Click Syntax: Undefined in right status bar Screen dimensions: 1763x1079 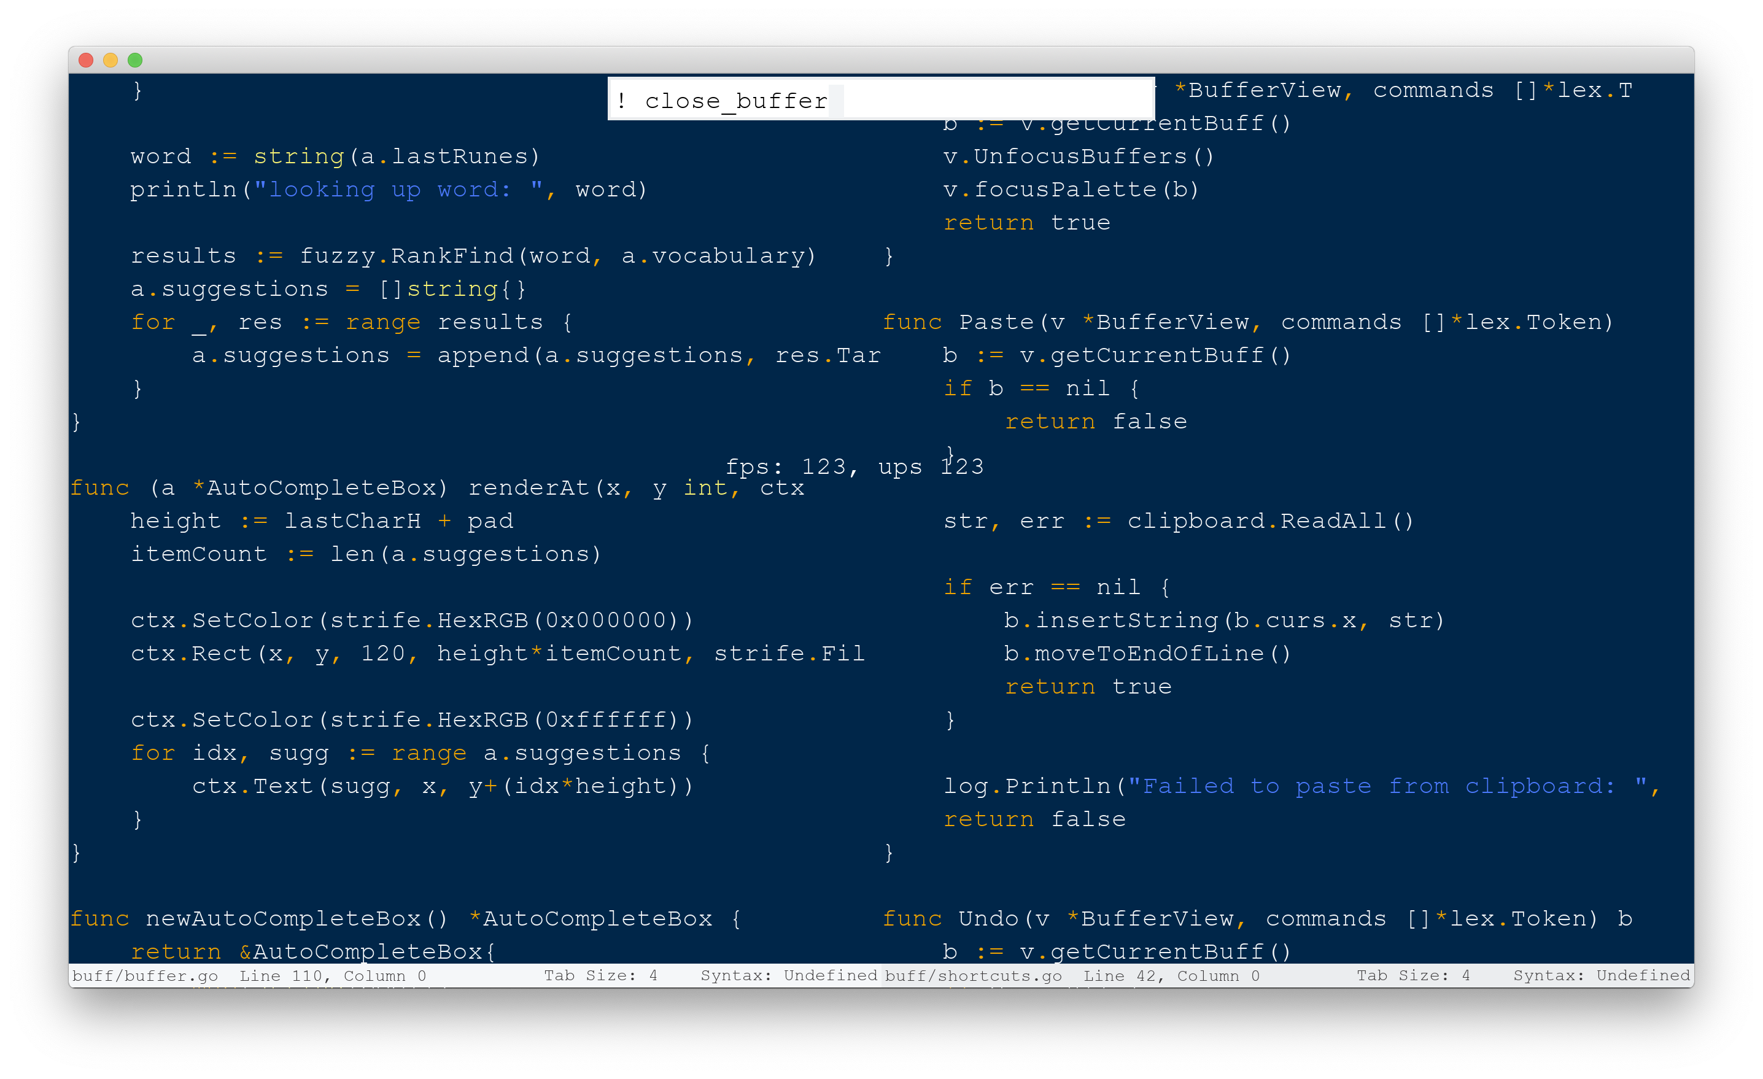click(x=1602, y=976)
